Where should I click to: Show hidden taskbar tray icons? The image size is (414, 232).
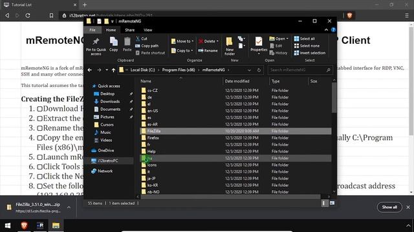[408, 226]
